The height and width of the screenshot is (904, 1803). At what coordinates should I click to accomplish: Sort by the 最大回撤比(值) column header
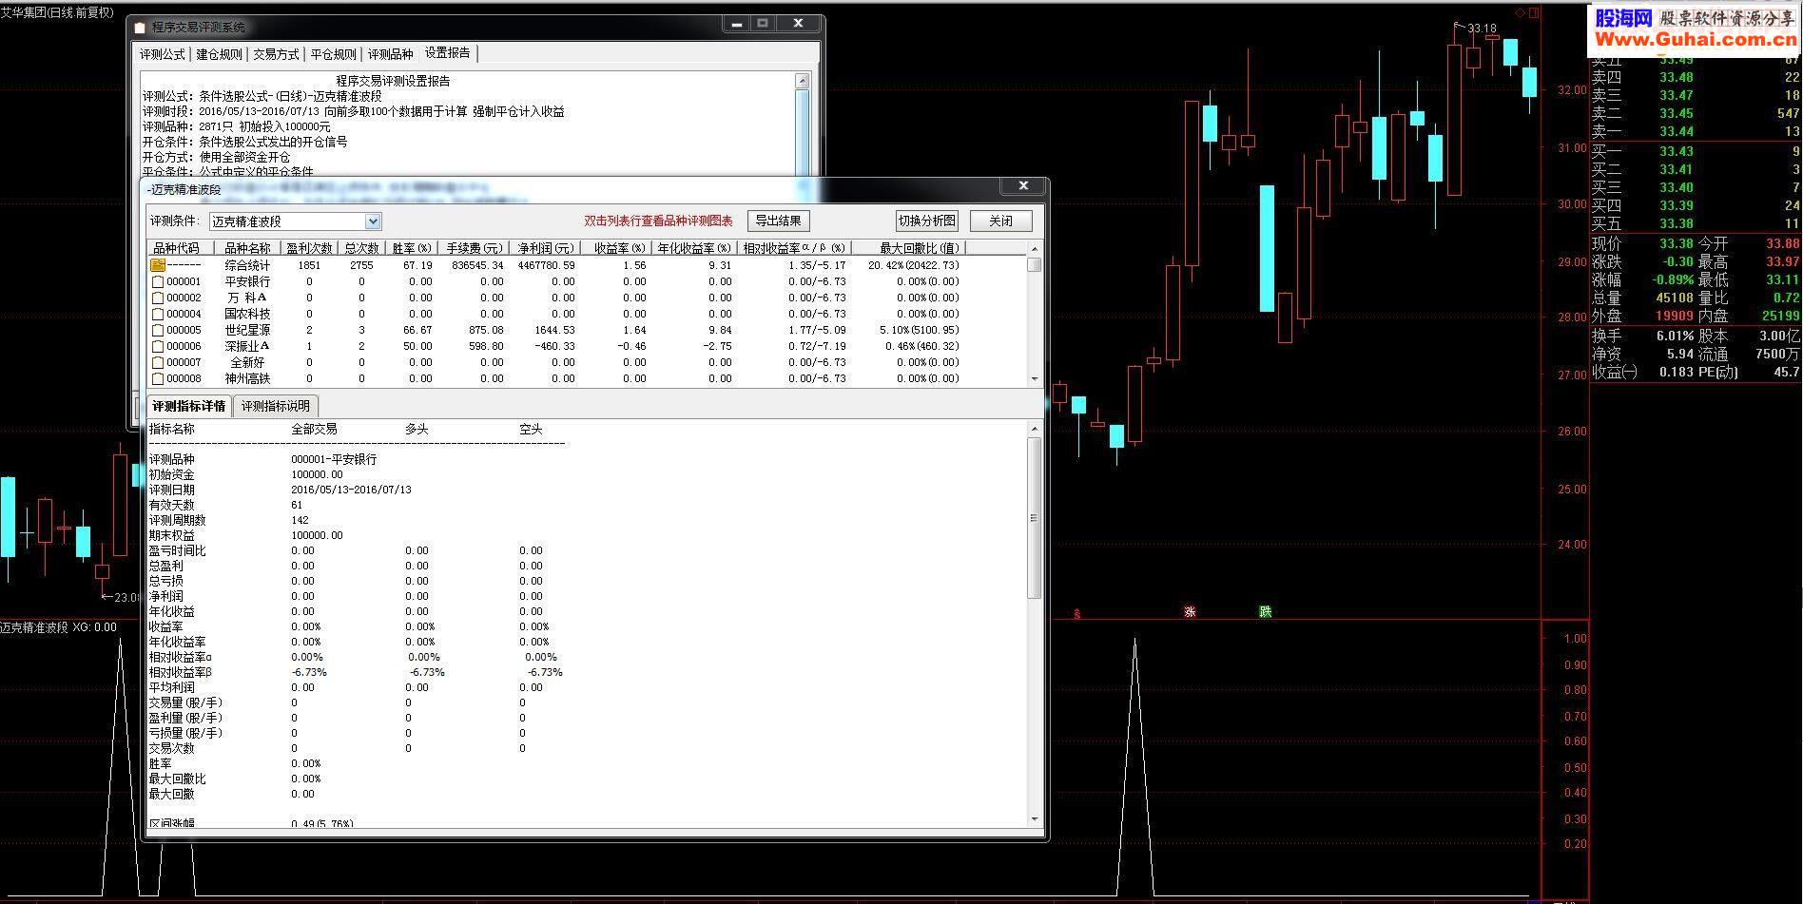(x=908, y=248)
